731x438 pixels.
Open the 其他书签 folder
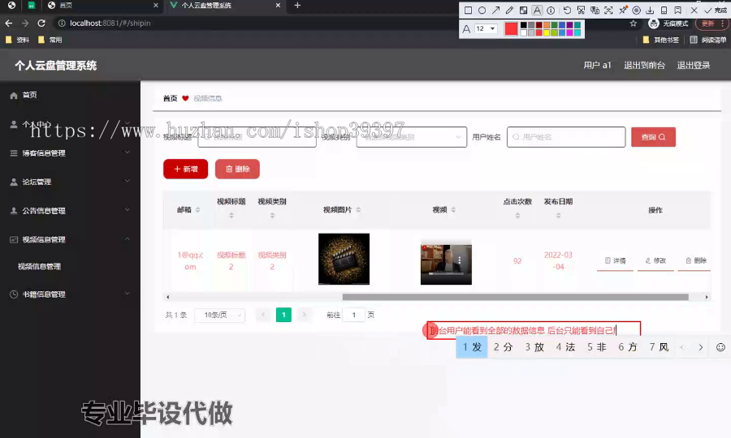(660, 40)
